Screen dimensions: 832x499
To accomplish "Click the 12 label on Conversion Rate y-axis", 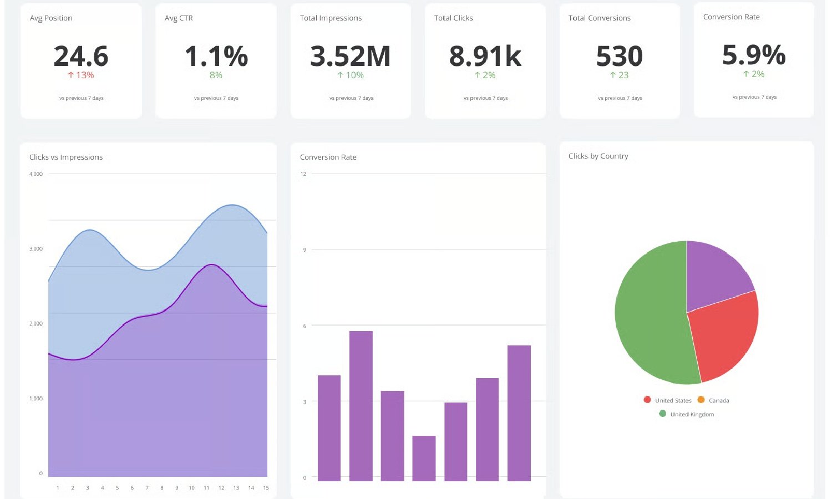I will 303,174.
